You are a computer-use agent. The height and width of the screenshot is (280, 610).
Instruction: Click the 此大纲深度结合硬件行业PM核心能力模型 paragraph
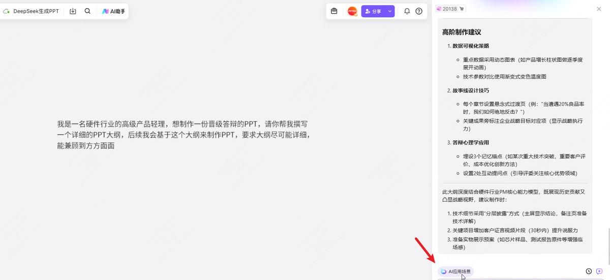click(514, 196)
